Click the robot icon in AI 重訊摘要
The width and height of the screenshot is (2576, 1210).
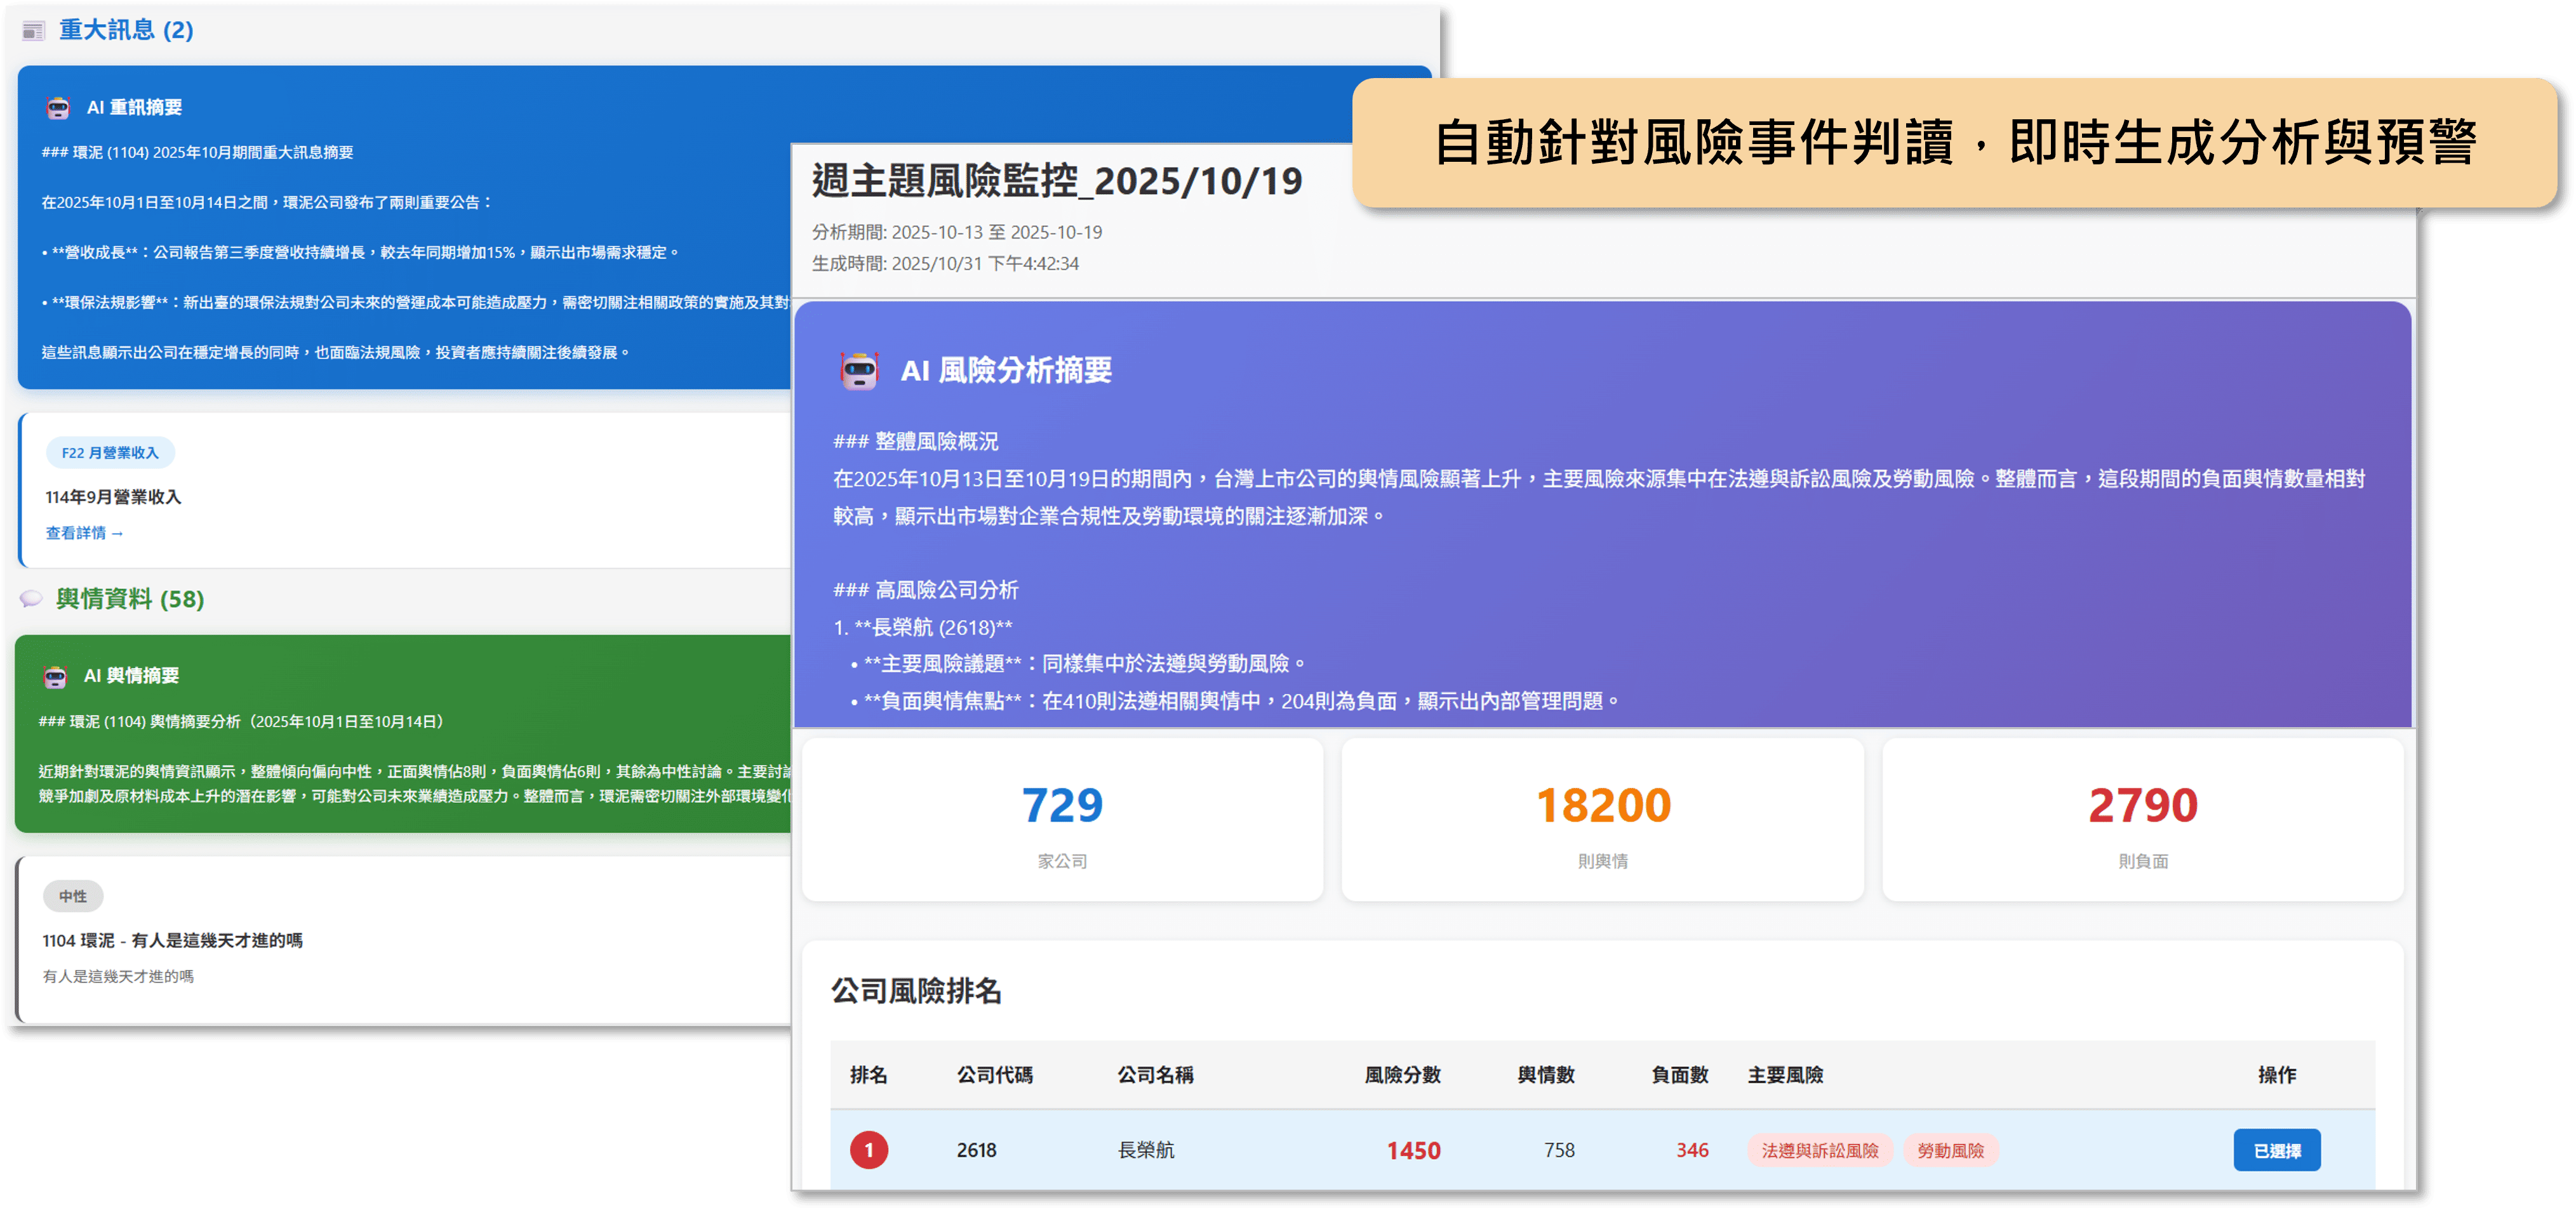58,108
